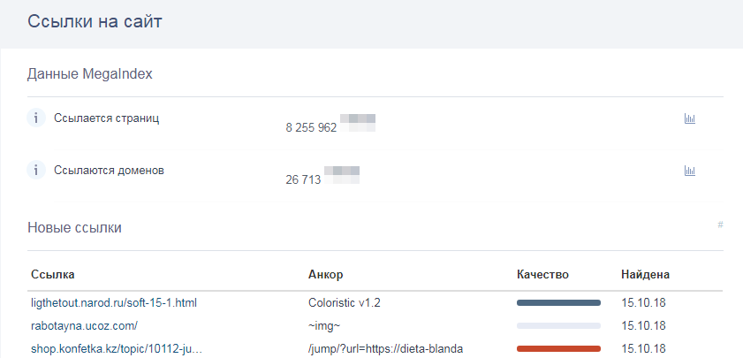743x358 pixels.
Task: Open link rabotayna.ucoz.com/
Action: tap(84, 325)
